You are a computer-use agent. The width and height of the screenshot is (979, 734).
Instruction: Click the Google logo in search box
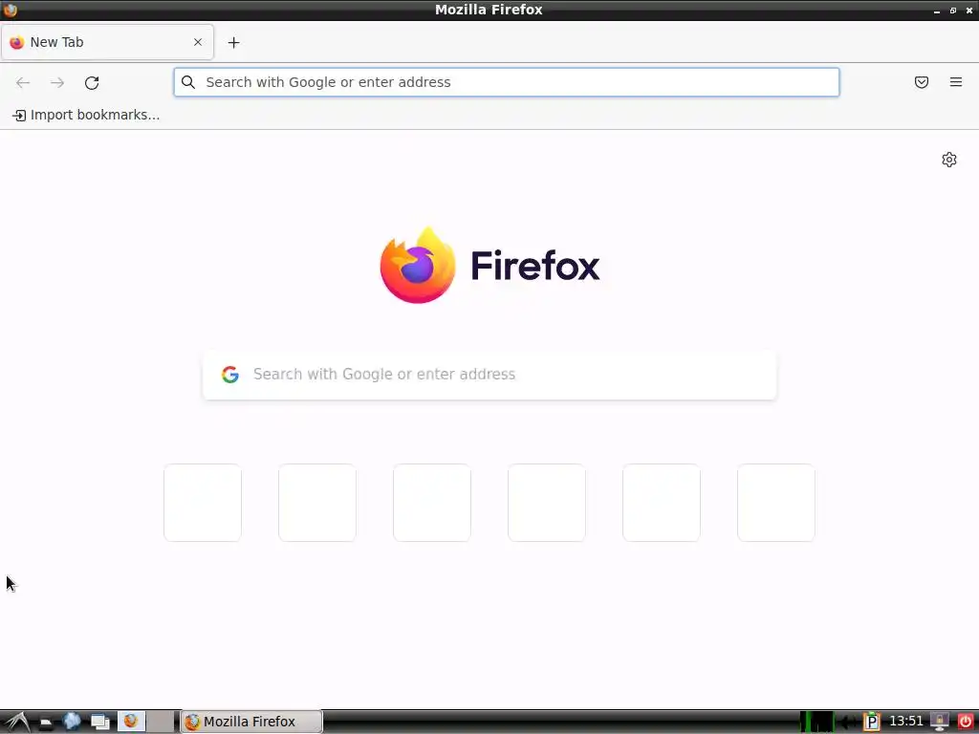230,375
